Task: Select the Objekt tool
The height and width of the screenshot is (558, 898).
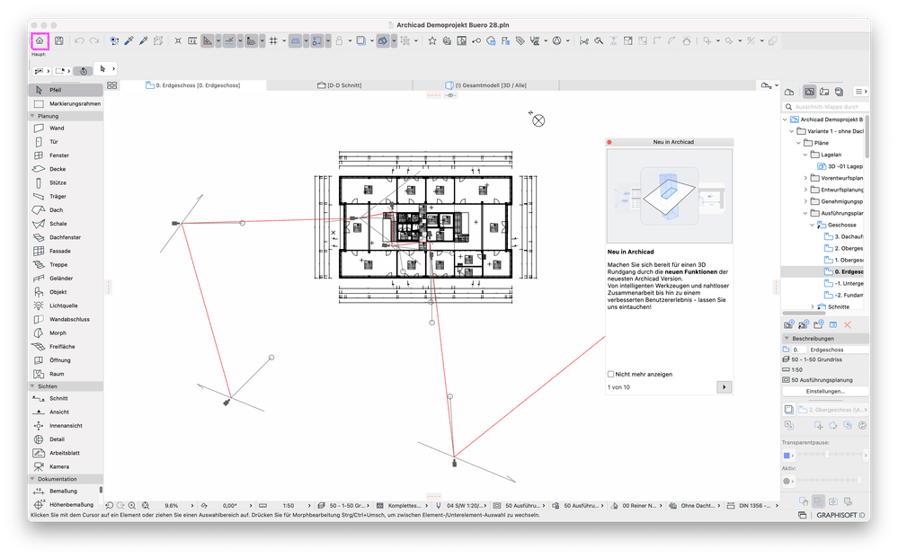Action: point(66,292)
